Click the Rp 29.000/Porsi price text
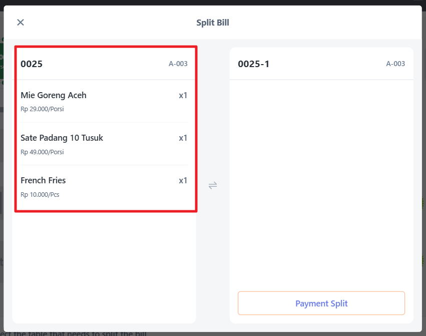Viewport: 426px width, 336px height. (x=42, y=109)
